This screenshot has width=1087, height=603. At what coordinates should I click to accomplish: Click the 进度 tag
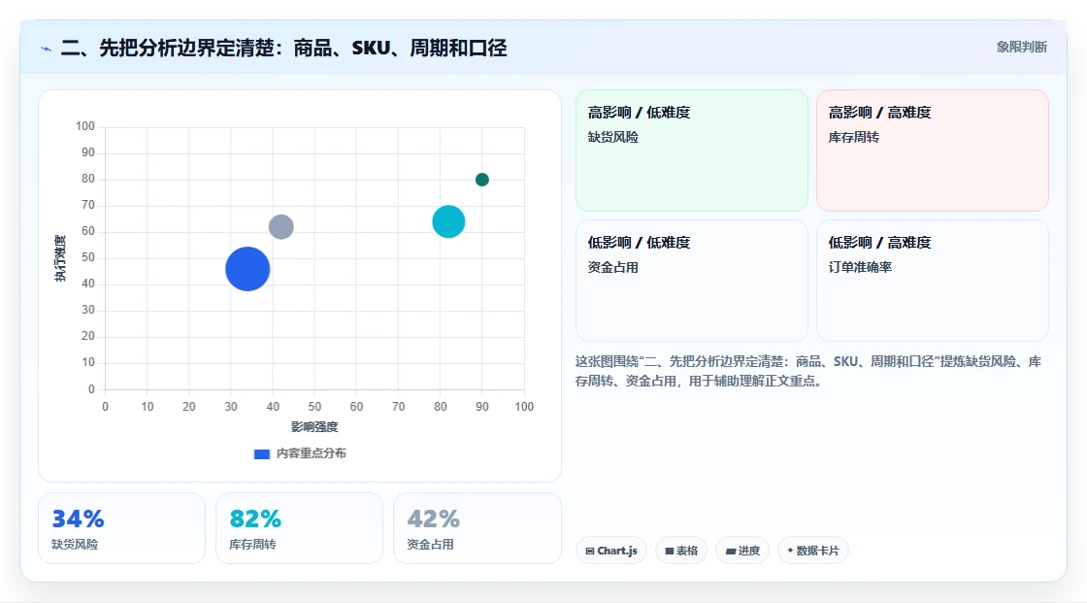tap(742, 551)
